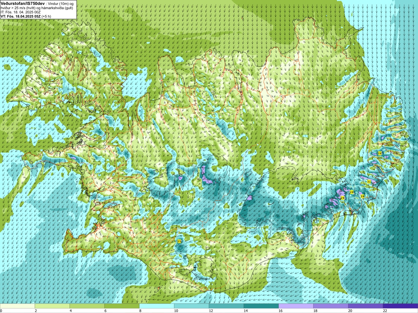
Task: Click the "Veðurstofan/IS750dev" title text
Action: (x=23, y=3)
